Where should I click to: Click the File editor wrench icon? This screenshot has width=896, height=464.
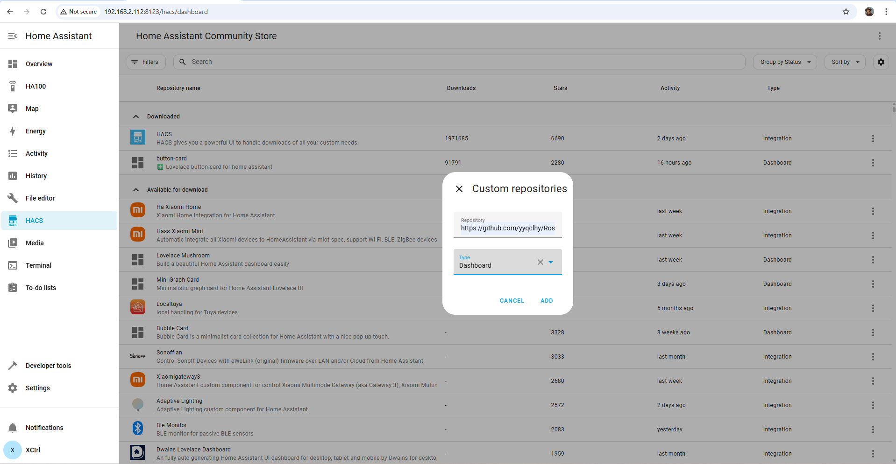pos(13,198)
